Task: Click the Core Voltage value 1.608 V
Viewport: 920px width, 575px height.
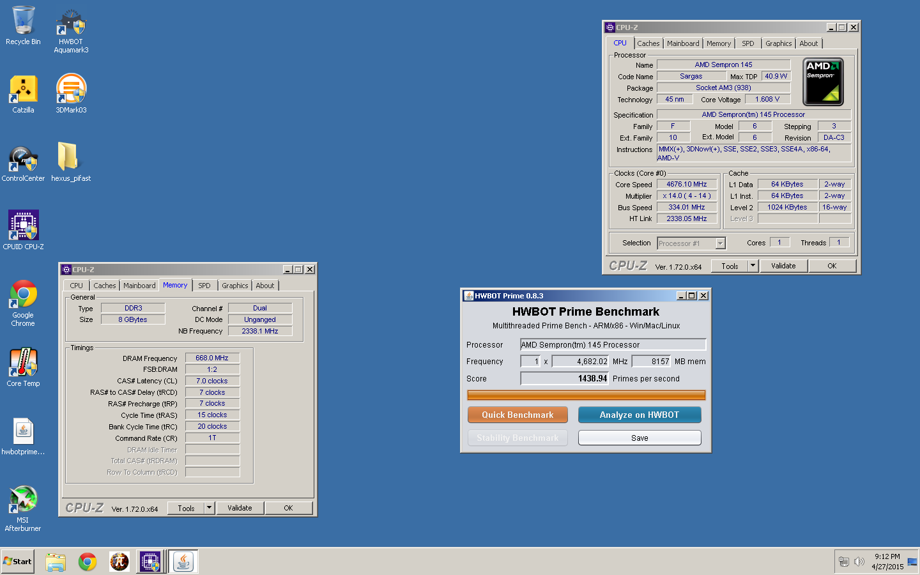Action: tap(767, 99)
